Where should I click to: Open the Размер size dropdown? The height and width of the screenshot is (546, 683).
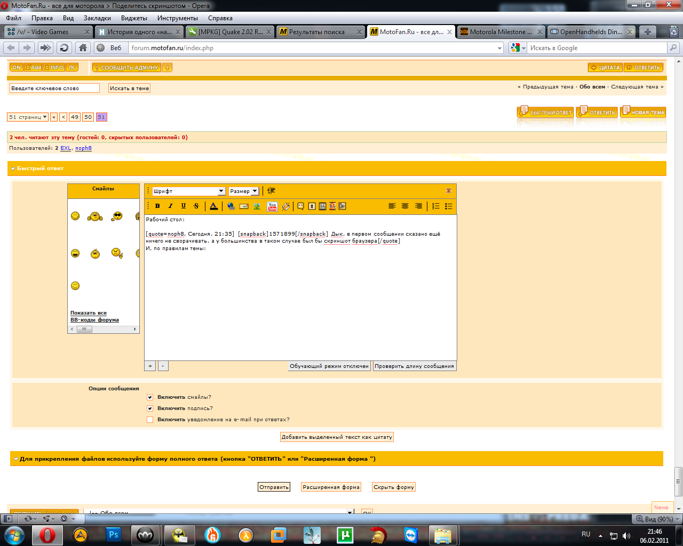(x=244, y=191)
